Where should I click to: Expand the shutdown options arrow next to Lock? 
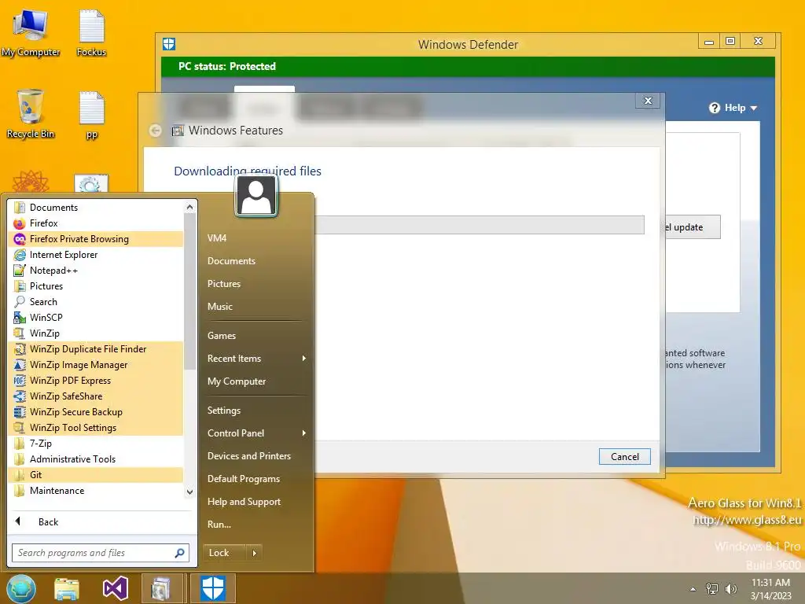pos(255,553)
